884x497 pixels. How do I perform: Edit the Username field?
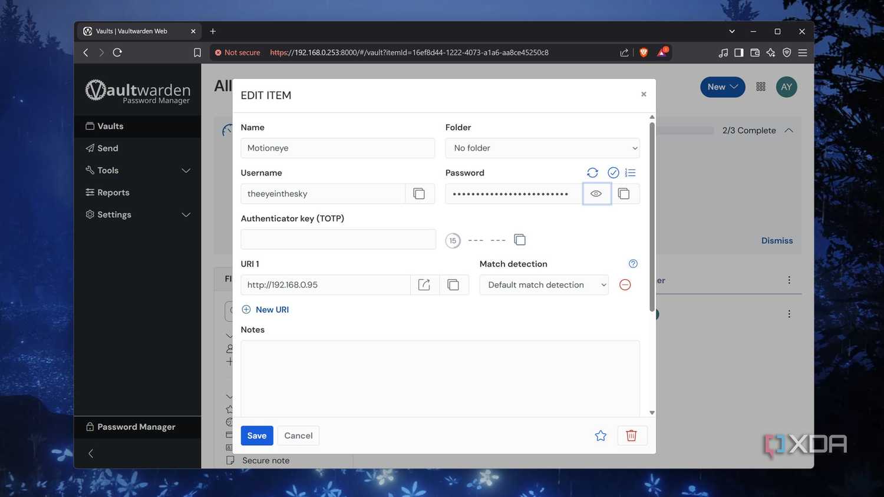(323, 194)
